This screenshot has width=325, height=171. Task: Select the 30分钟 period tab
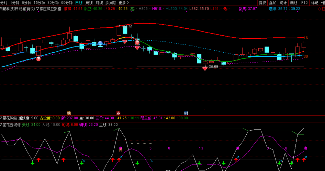click(53, 3)
